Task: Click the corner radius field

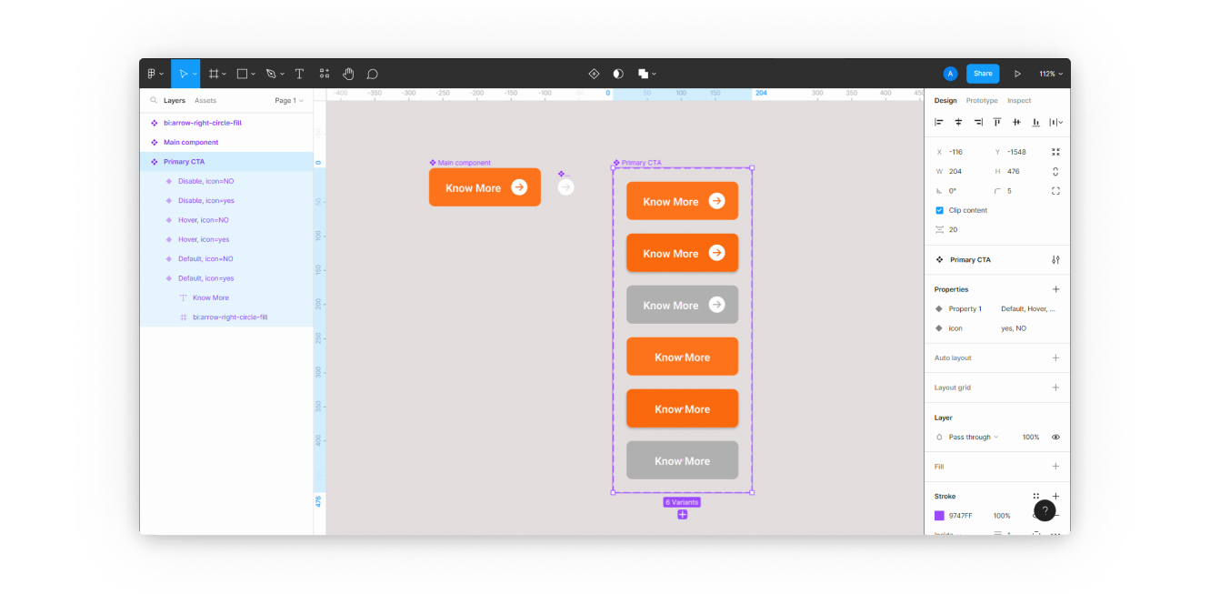Action: [x=1018, y=191]
